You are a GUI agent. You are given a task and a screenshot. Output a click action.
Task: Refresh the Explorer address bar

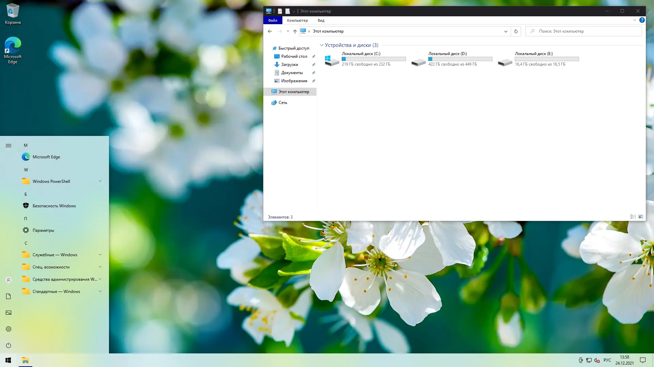pyautogui.click(x=516, y=31)
